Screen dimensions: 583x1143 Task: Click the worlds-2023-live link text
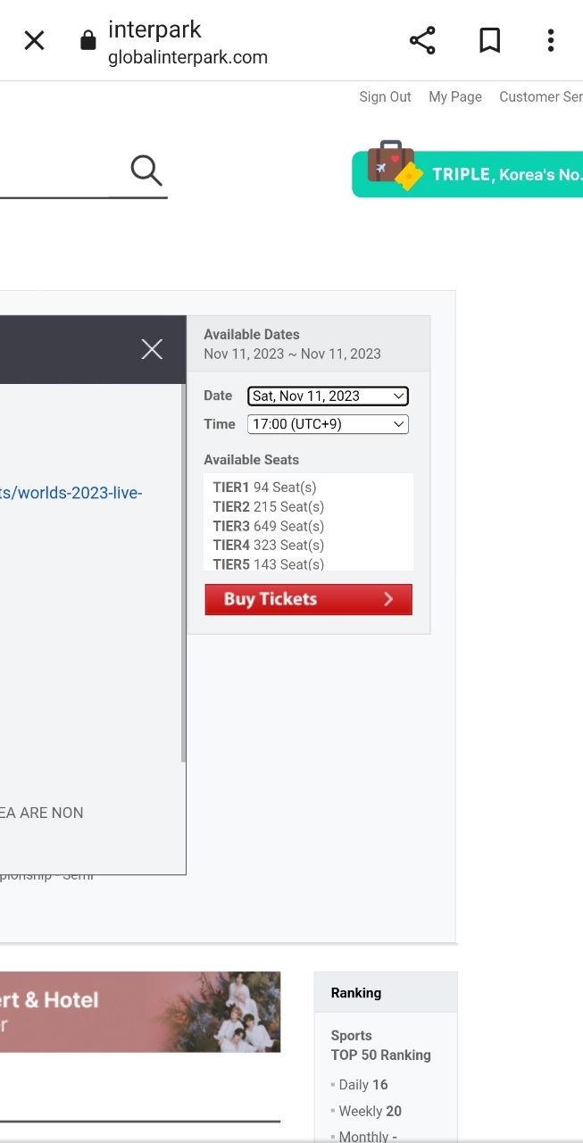[x=71, y=493]
